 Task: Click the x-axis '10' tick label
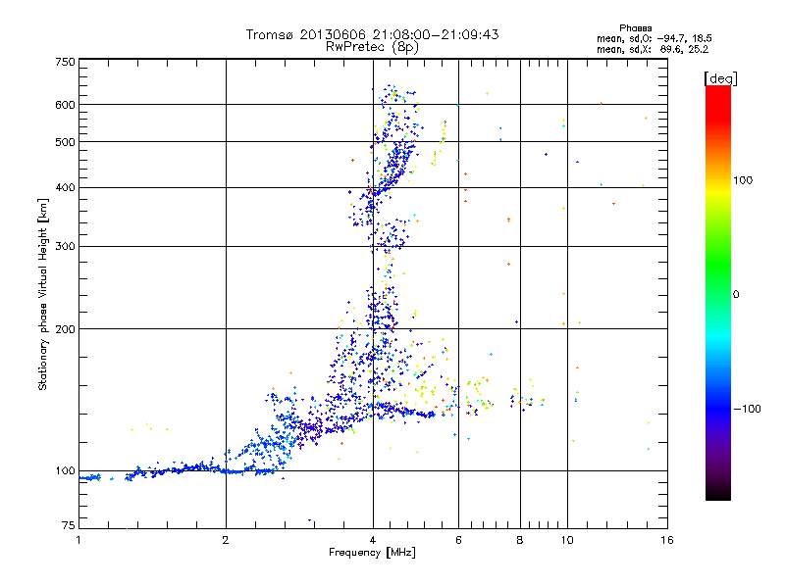[x=567, y=540]
